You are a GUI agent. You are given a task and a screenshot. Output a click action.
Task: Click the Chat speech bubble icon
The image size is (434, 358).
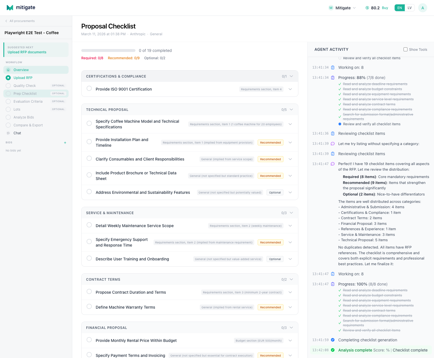8,133
